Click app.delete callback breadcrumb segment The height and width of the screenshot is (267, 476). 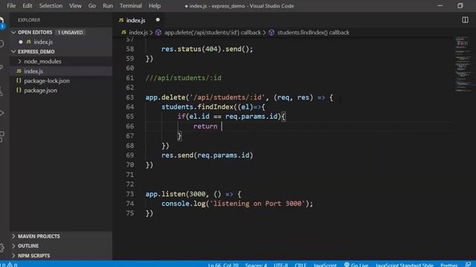tap(213, 33)
